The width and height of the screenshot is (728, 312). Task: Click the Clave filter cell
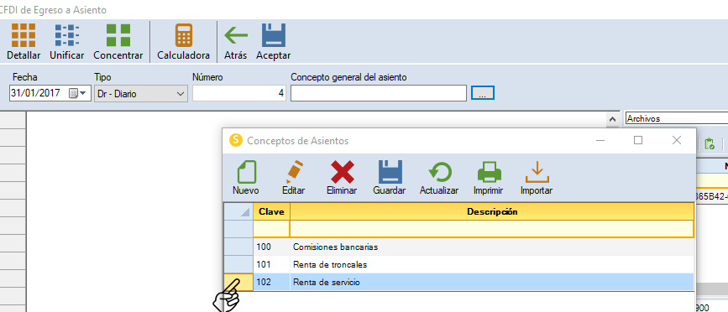click(271, 229)
